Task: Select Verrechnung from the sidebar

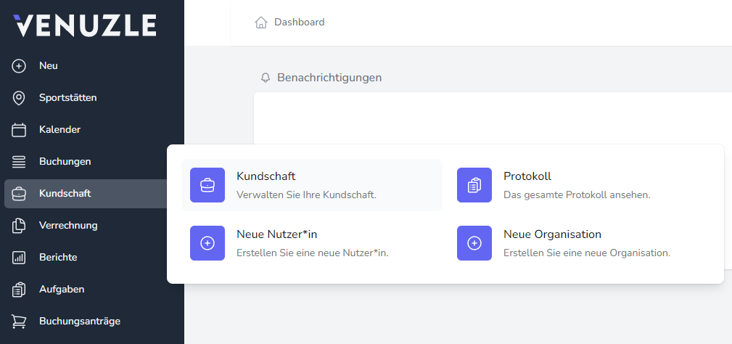Action: (x=68, y=226)
